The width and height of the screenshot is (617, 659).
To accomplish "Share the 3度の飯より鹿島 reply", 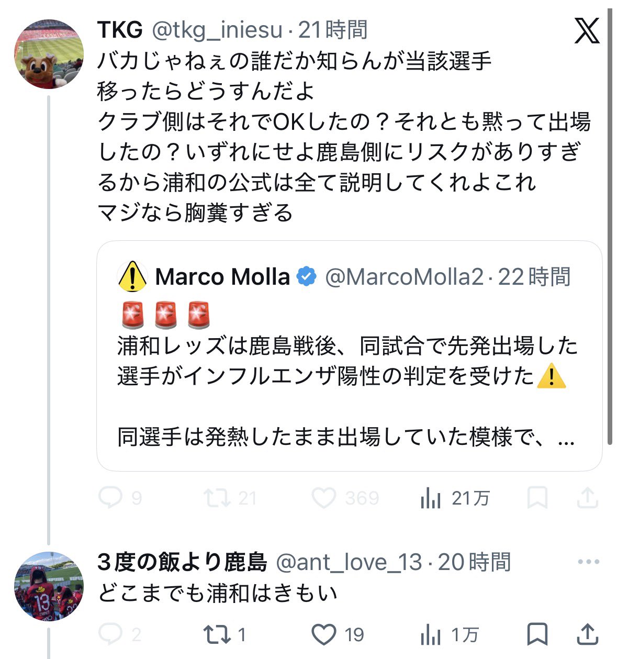I will [587, 634].
